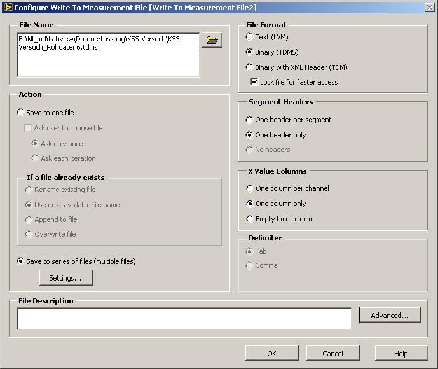Open the file browse folder icon
The height and width of the screenshot is (369, 438).
(212, 40)
